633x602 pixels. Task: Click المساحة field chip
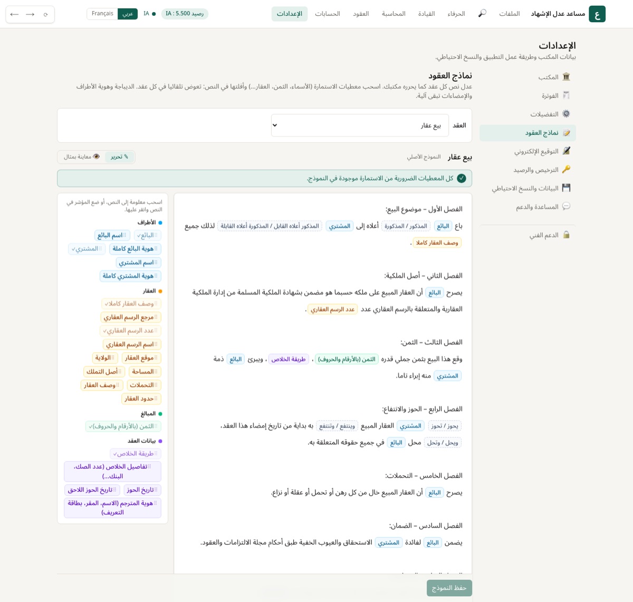pyautogui.click(x=145, y=372)
